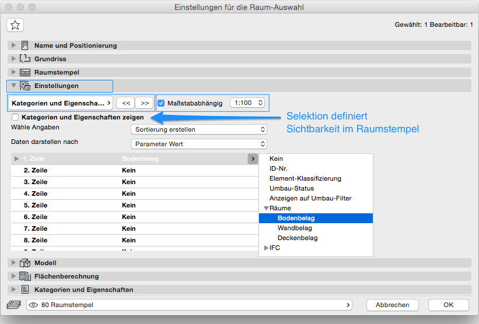Image resolution: width=479 pixels, height=324 pixels.
Task: Expand the IFC tree node
Action: (x=267, y=248)
